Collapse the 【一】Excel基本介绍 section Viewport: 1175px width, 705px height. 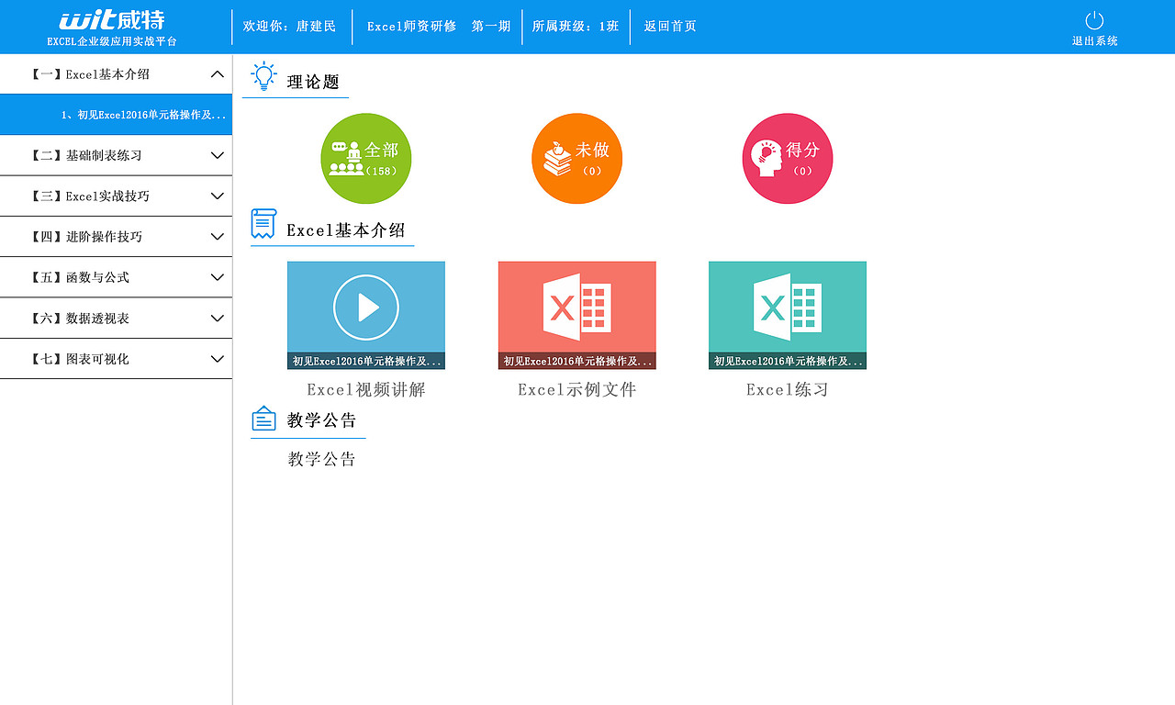click(116, 73)
